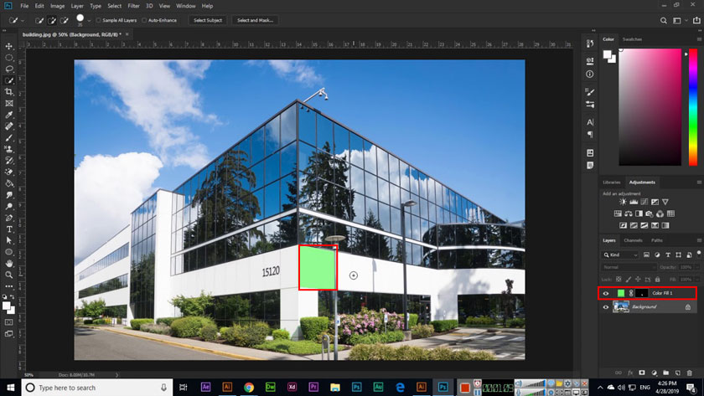Select the Quick Selection tool in toolbox
Screen dimensions: 704x396
[x=8, y=80]
